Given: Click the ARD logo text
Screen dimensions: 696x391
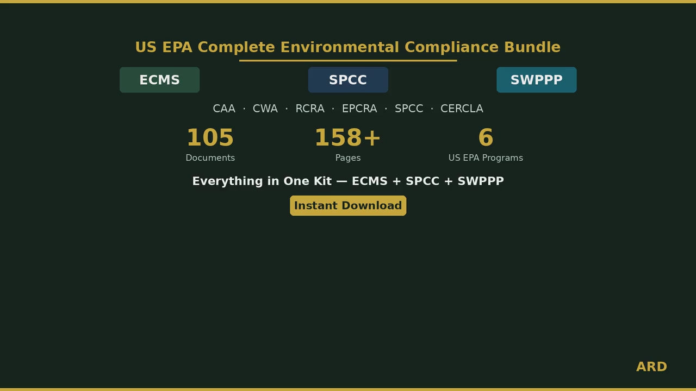Looking at the screenshot, I should (651, 367).
